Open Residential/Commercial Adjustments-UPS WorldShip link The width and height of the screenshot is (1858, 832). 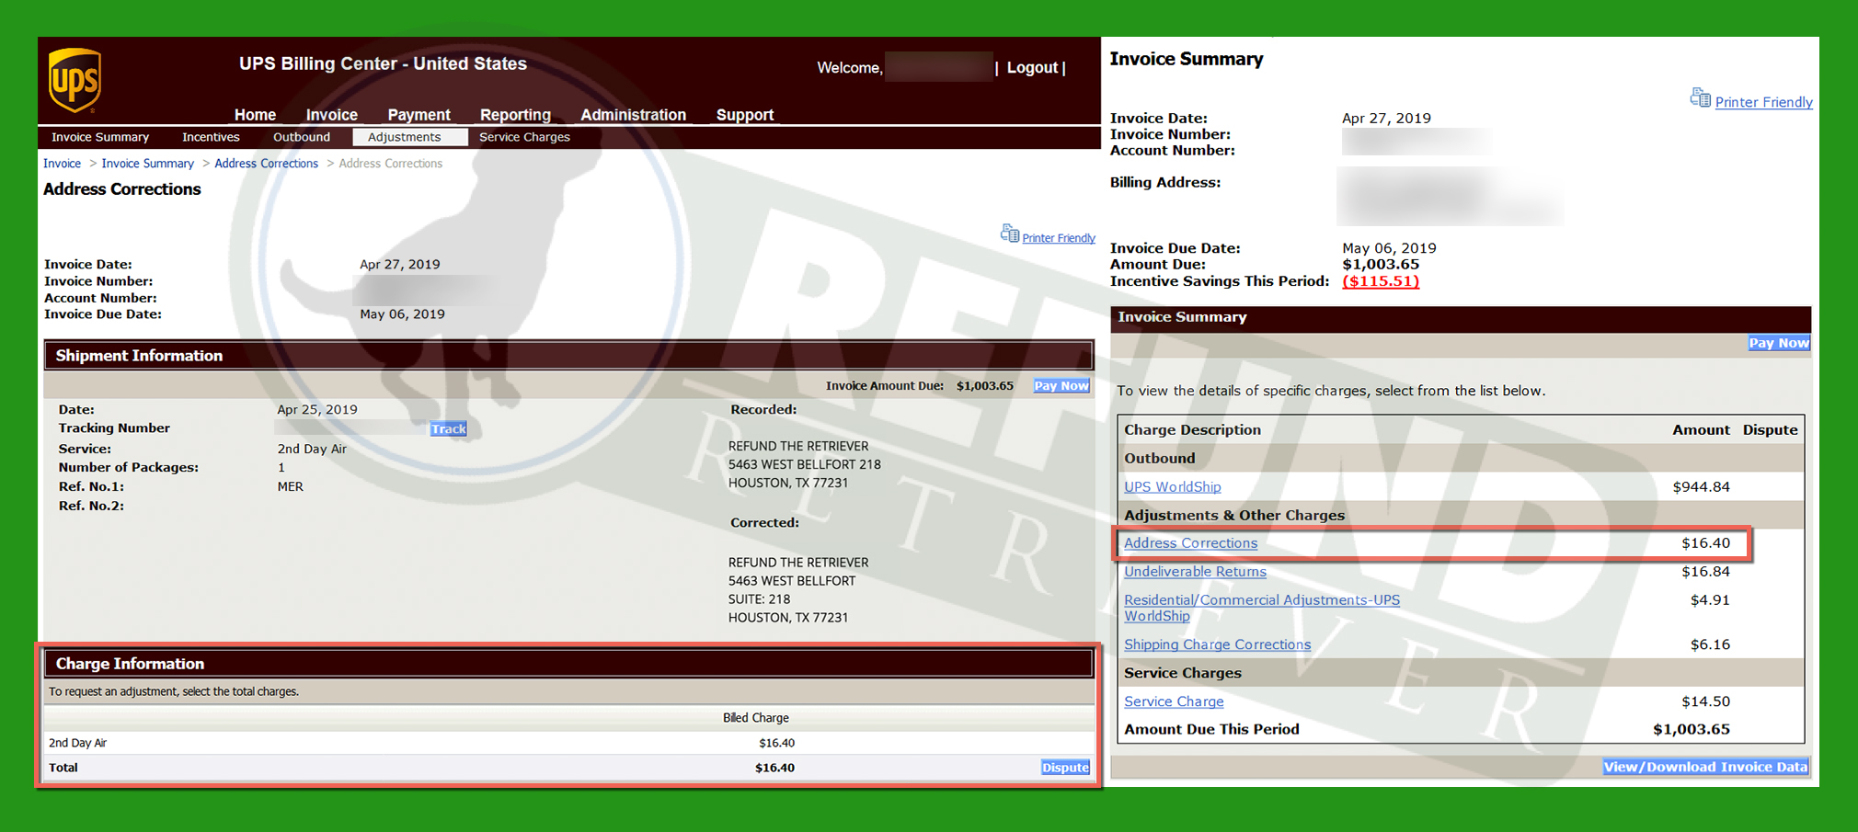tap(1262, 608)
